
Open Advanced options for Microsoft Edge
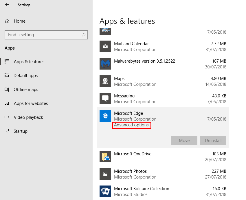point(131,125)
